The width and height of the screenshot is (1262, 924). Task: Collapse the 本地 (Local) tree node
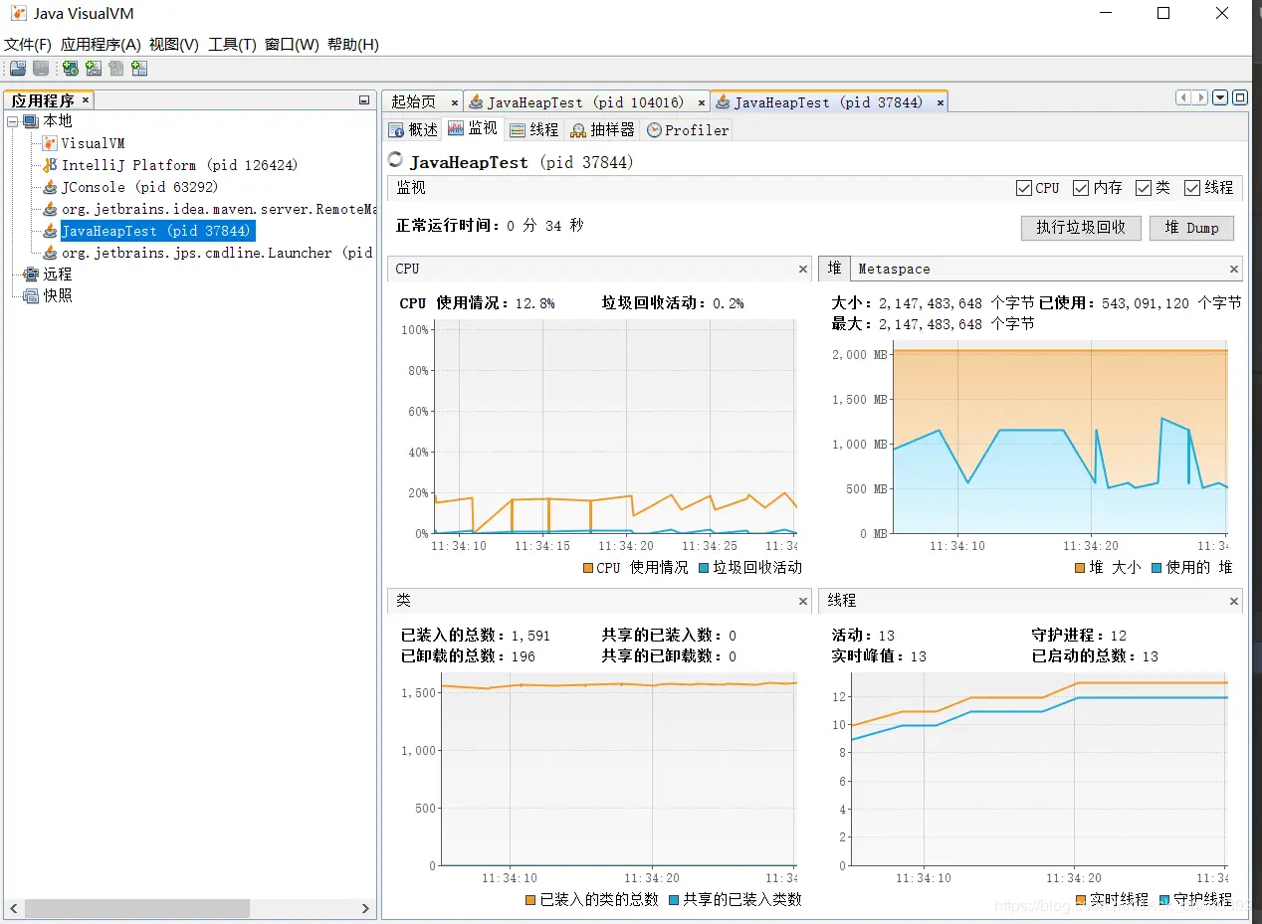coord(12,121)
